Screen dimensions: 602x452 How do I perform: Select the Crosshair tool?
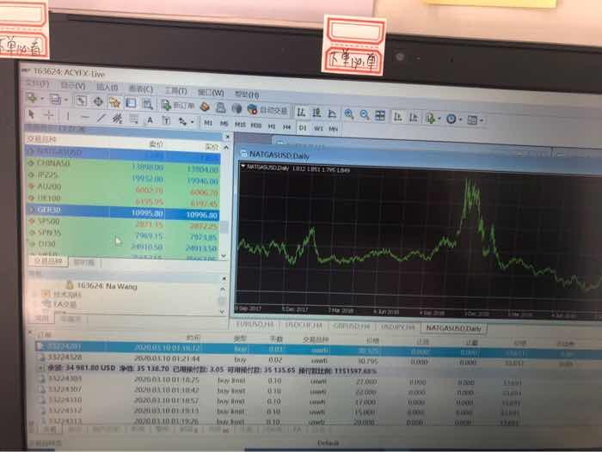click(x=49, y=115)
